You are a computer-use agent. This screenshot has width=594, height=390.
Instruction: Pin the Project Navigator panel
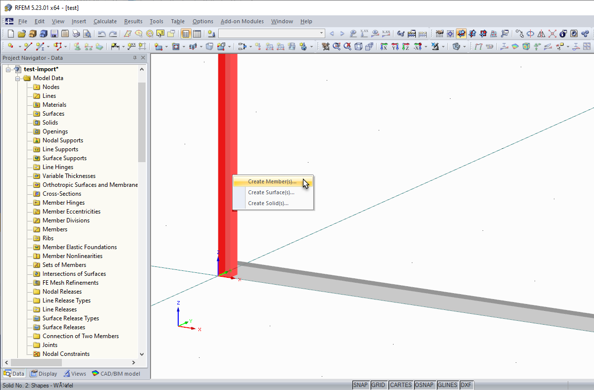[135, 58]
